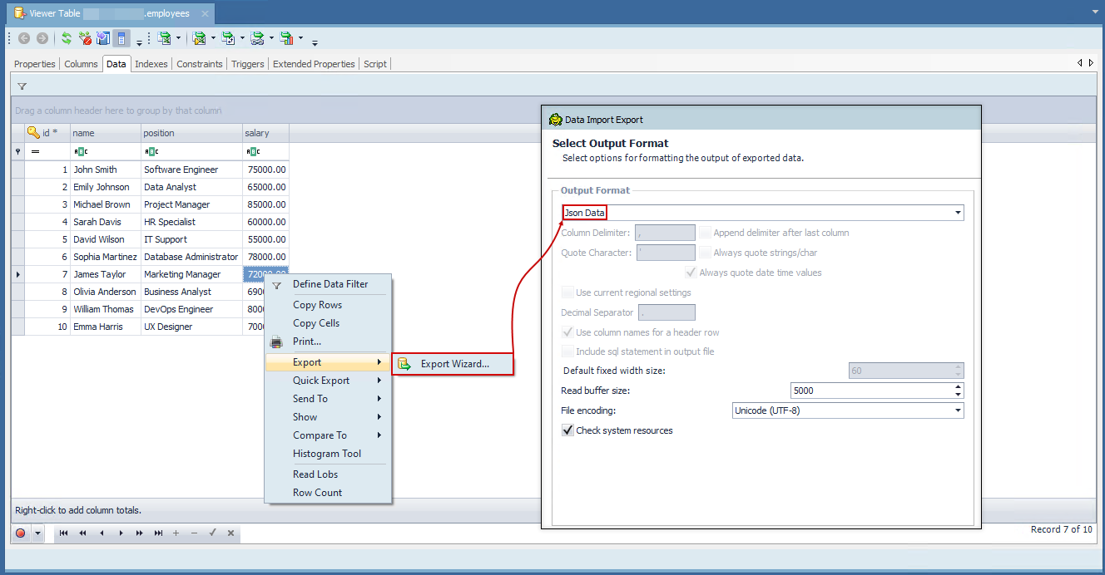The width and height of the screenshot is (1105, 575).
Task: Click the checkmark to post the edit
Action: 212,533
